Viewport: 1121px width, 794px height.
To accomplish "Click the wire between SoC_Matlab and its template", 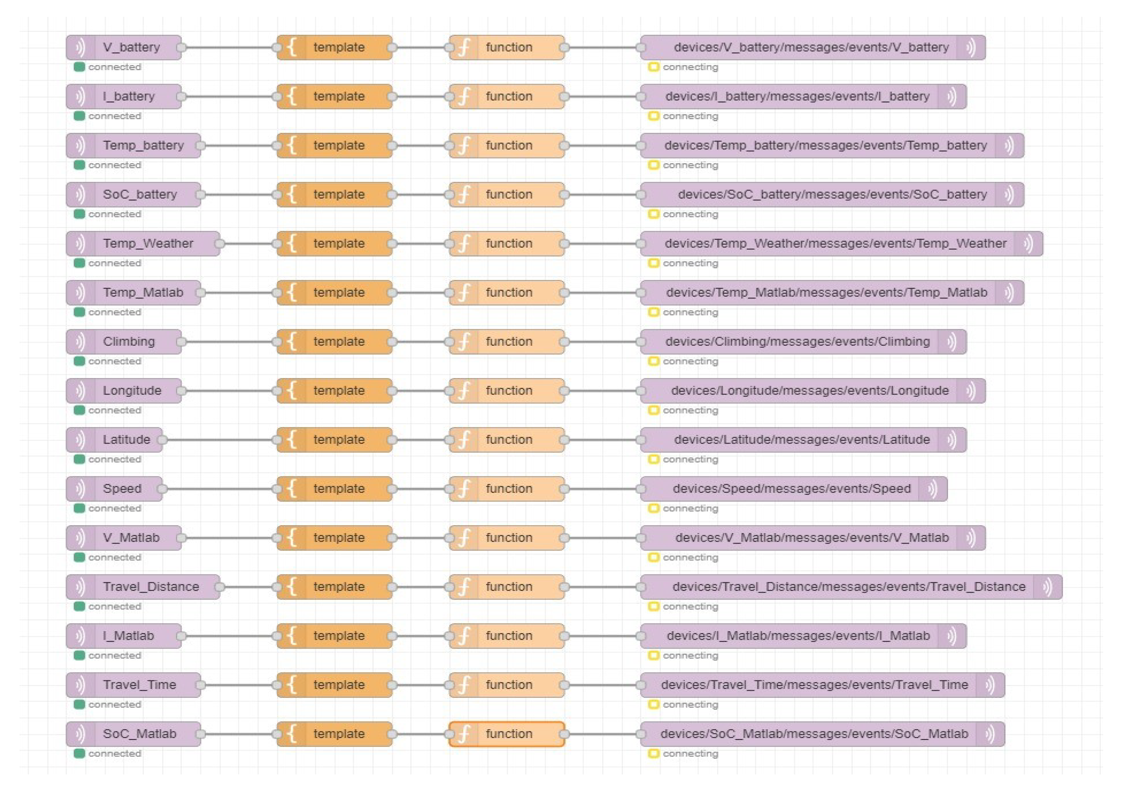I will (x=238, y=734).
